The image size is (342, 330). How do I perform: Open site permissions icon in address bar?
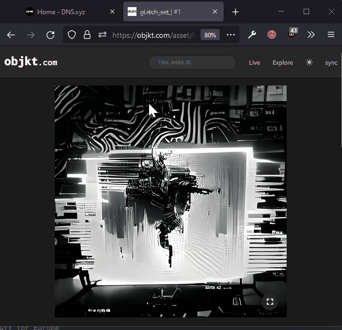pyautogui.click(x=102, y=35)
